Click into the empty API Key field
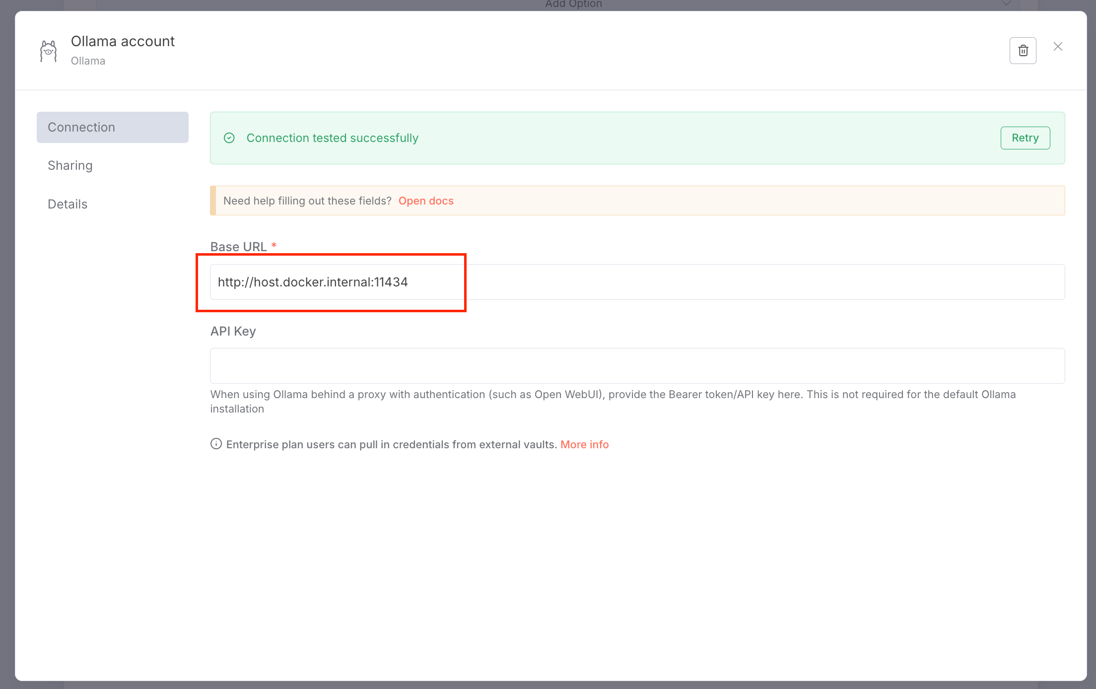 pos(637,366)
